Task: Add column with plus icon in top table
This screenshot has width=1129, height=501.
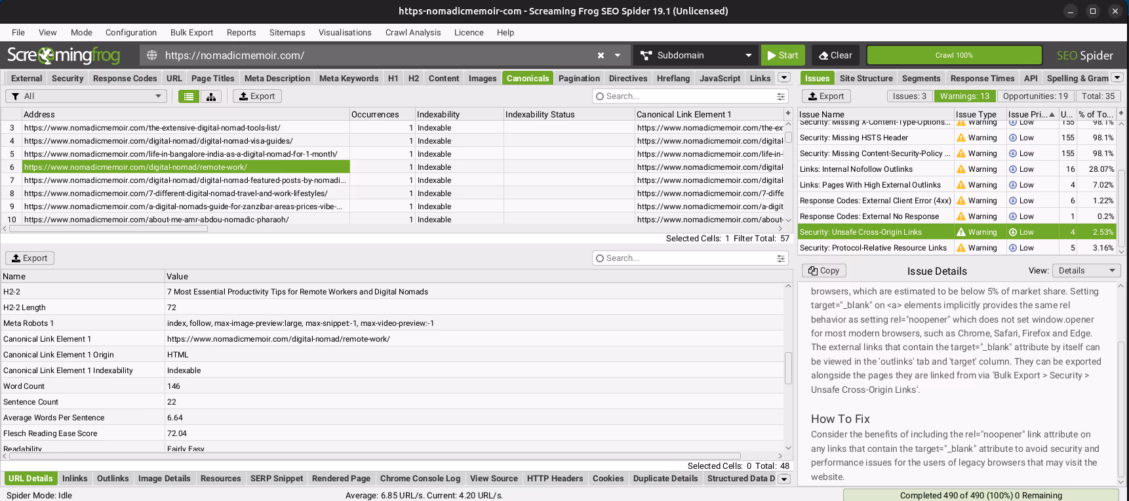Action: pyautogui.click(x=789, y=113)
